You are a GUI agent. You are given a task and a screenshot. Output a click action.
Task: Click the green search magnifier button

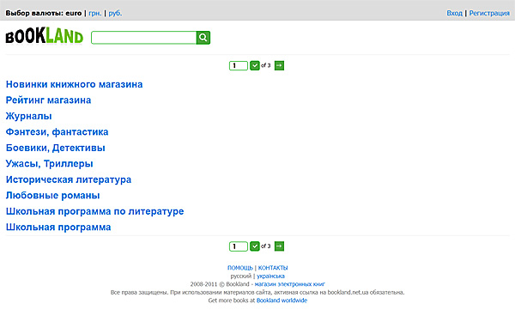coord(203,38)
